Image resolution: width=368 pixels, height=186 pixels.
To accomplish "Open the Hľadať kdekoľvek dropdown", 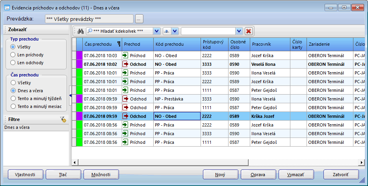I will pos(156,31).
